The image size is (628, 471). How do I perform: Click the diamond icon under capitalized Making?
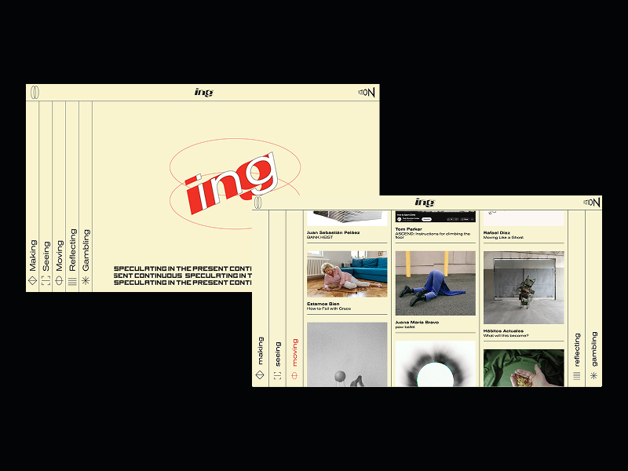click(33, 280)
